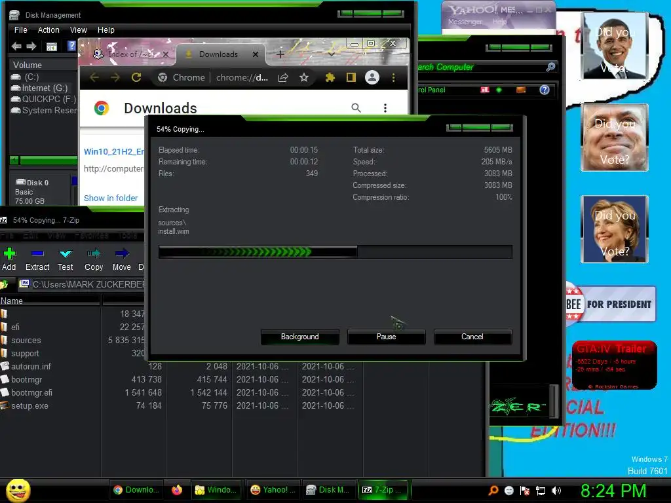The image size is (671, 503).
Task: Click Disk Management help question icon
Action: pyautogui.click(x=71, y=46)
